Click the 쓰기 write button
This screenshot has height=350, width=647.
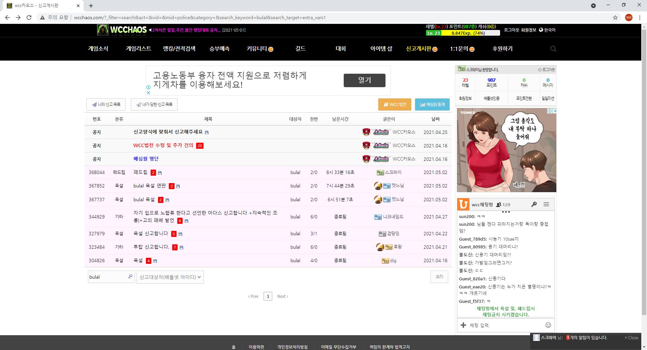(x=439, y=277)
